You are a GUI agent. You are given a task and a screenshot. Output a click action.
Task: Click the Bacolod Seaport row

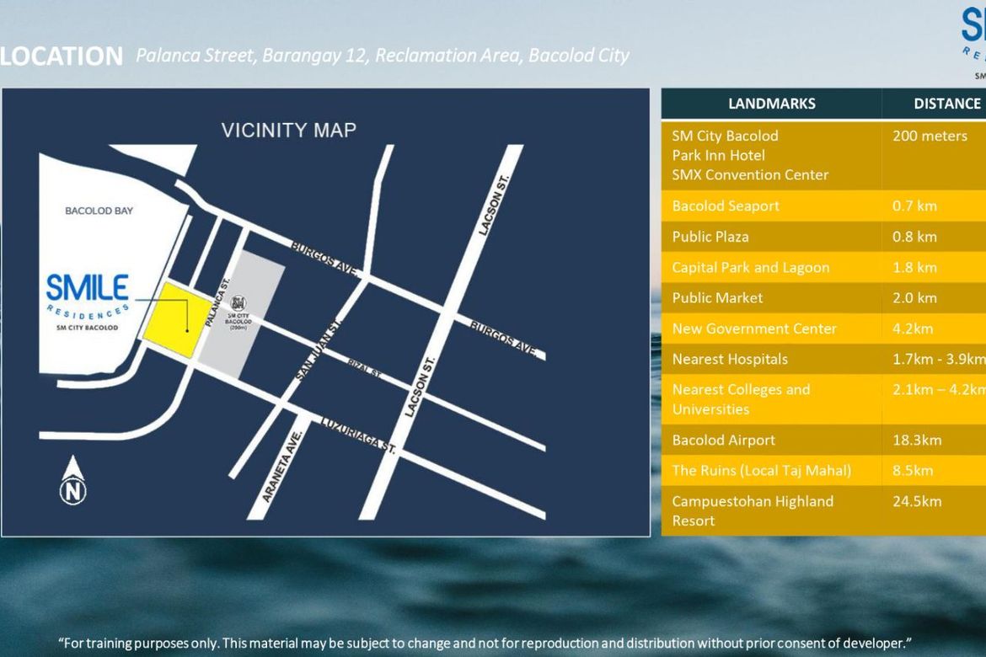pos(823,206)
